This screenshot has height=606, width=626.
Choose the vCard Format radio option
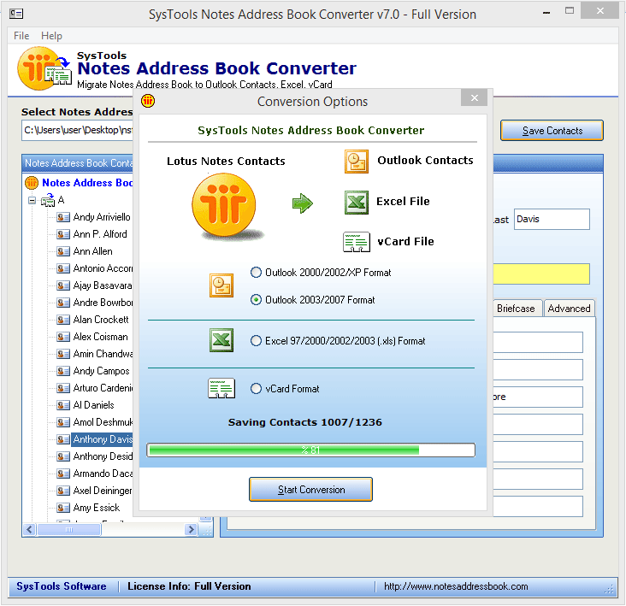point(256,389)
